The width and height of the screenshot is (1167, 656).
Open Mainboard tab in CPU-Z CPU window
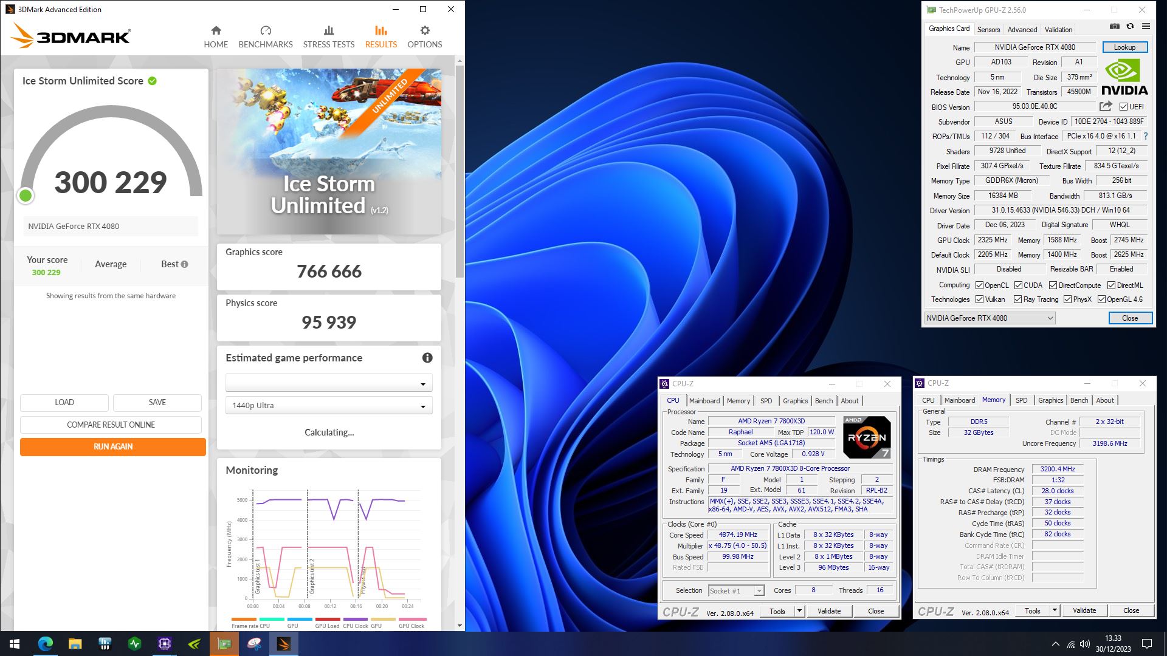pos(704,401)
